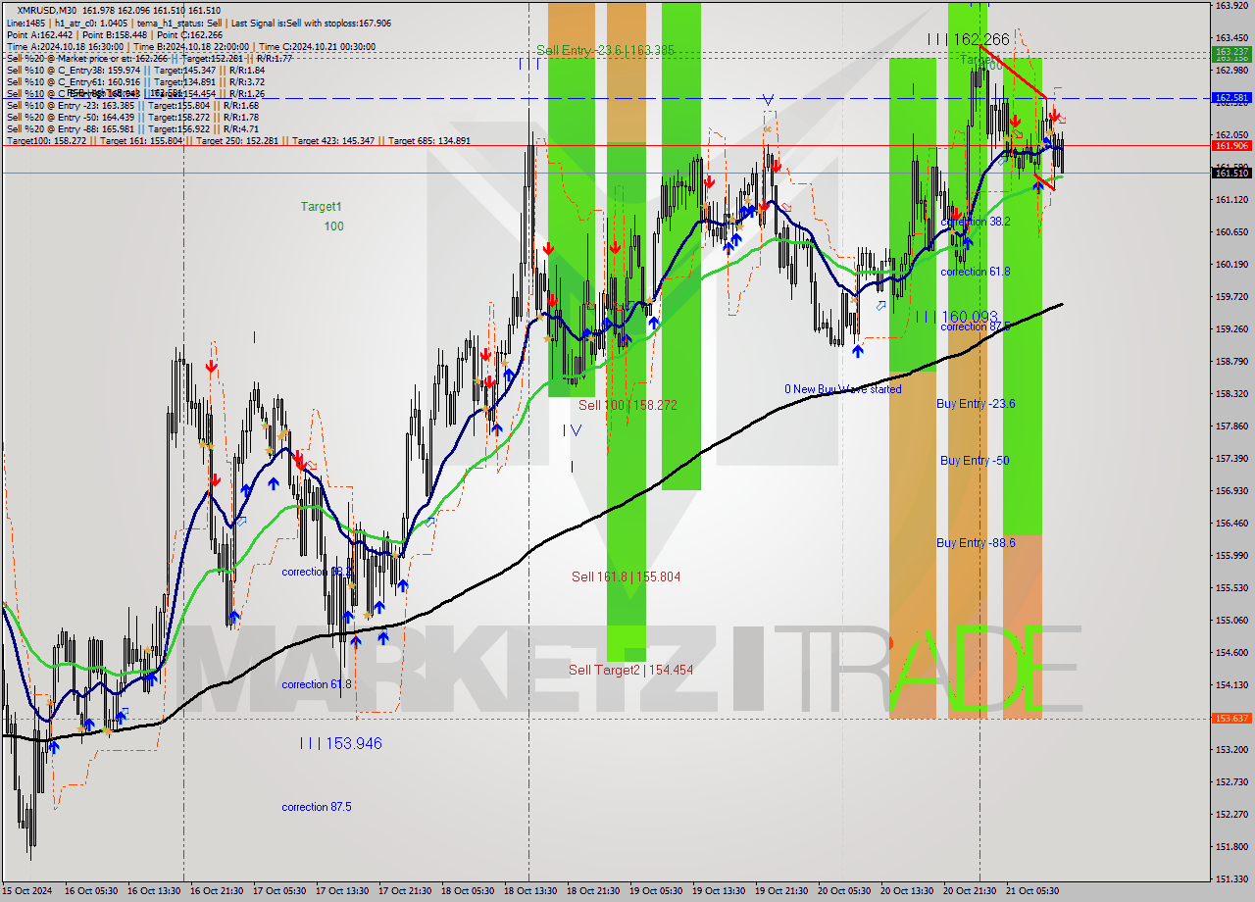Click the 'Sell Target2 | 154.454' label

[631, 670]
